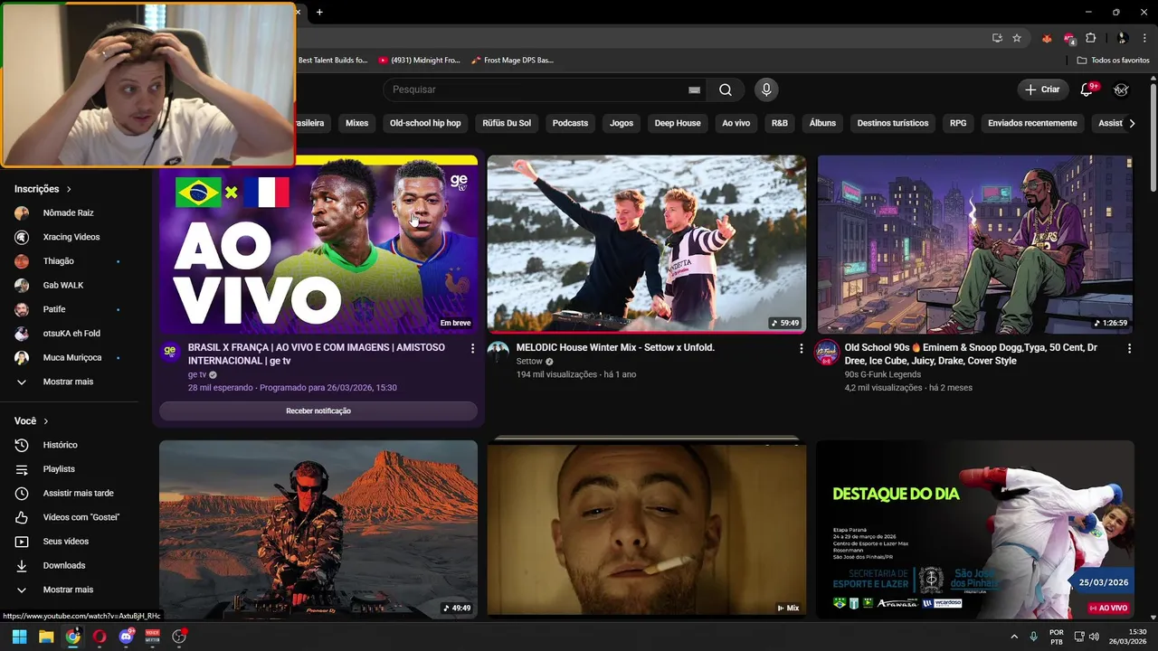
Task: Bookmark this page with the star icon
Action: [x=1017, y=38]
